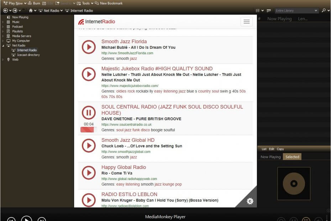Click the player's main play button
This screenshot has width=331, height=221.
click(26, 219)
